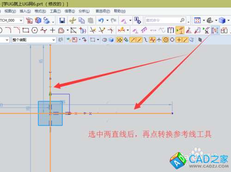Open the 格式(R) menu
231x172 pixels.
40,11
